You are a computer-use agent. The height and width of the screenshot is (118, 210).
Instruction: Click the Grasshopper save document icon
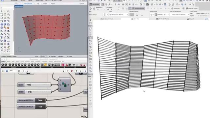[x=7, y=71]
